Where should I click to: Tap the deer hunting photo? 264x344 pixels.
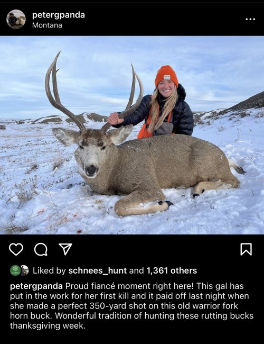coord(132,135)
